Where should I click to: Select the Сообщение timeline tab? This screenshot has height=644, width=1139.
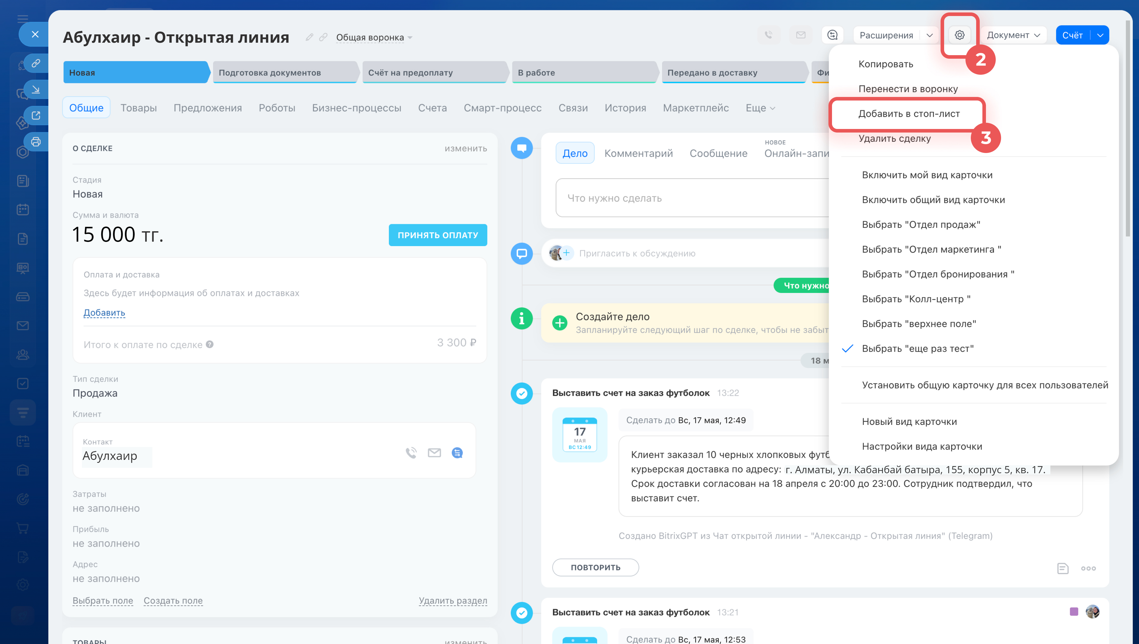tap(718, 153)
